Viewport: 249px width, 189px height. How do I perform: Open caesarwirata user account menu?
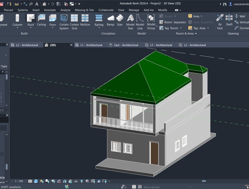(x=239, y=4)
